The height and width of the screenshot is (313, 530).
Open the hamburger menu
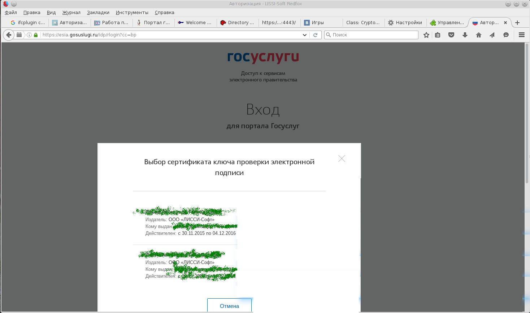click(x=521, y=35)
